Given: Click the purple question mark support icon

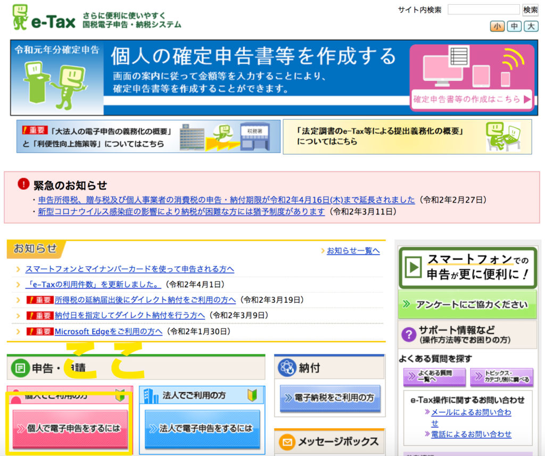Looking at the screenshot, I should point(409,335).
